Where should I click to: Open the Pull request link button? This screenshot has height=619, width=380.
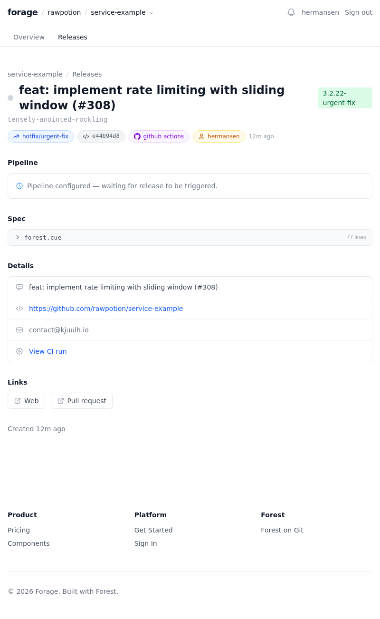pos(82,401)
